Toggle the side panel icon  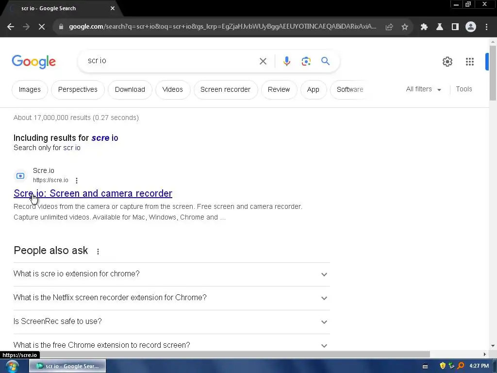click(455, 27)
